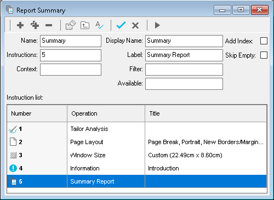Click the add instruction plus icon
The image size is (274, 200).
point(20,25)
